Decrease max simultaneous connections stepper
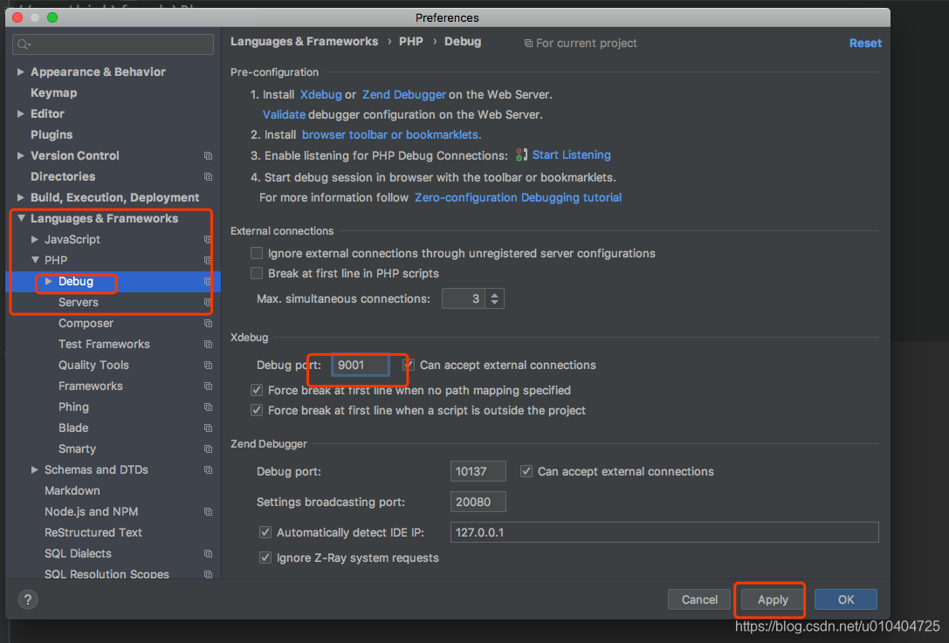The image size is (949, 643). point(494,303)
